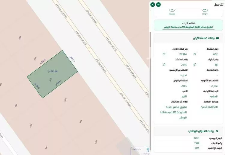Click district value النور
This screenshot has height=155, width=225.
[184, 96]
